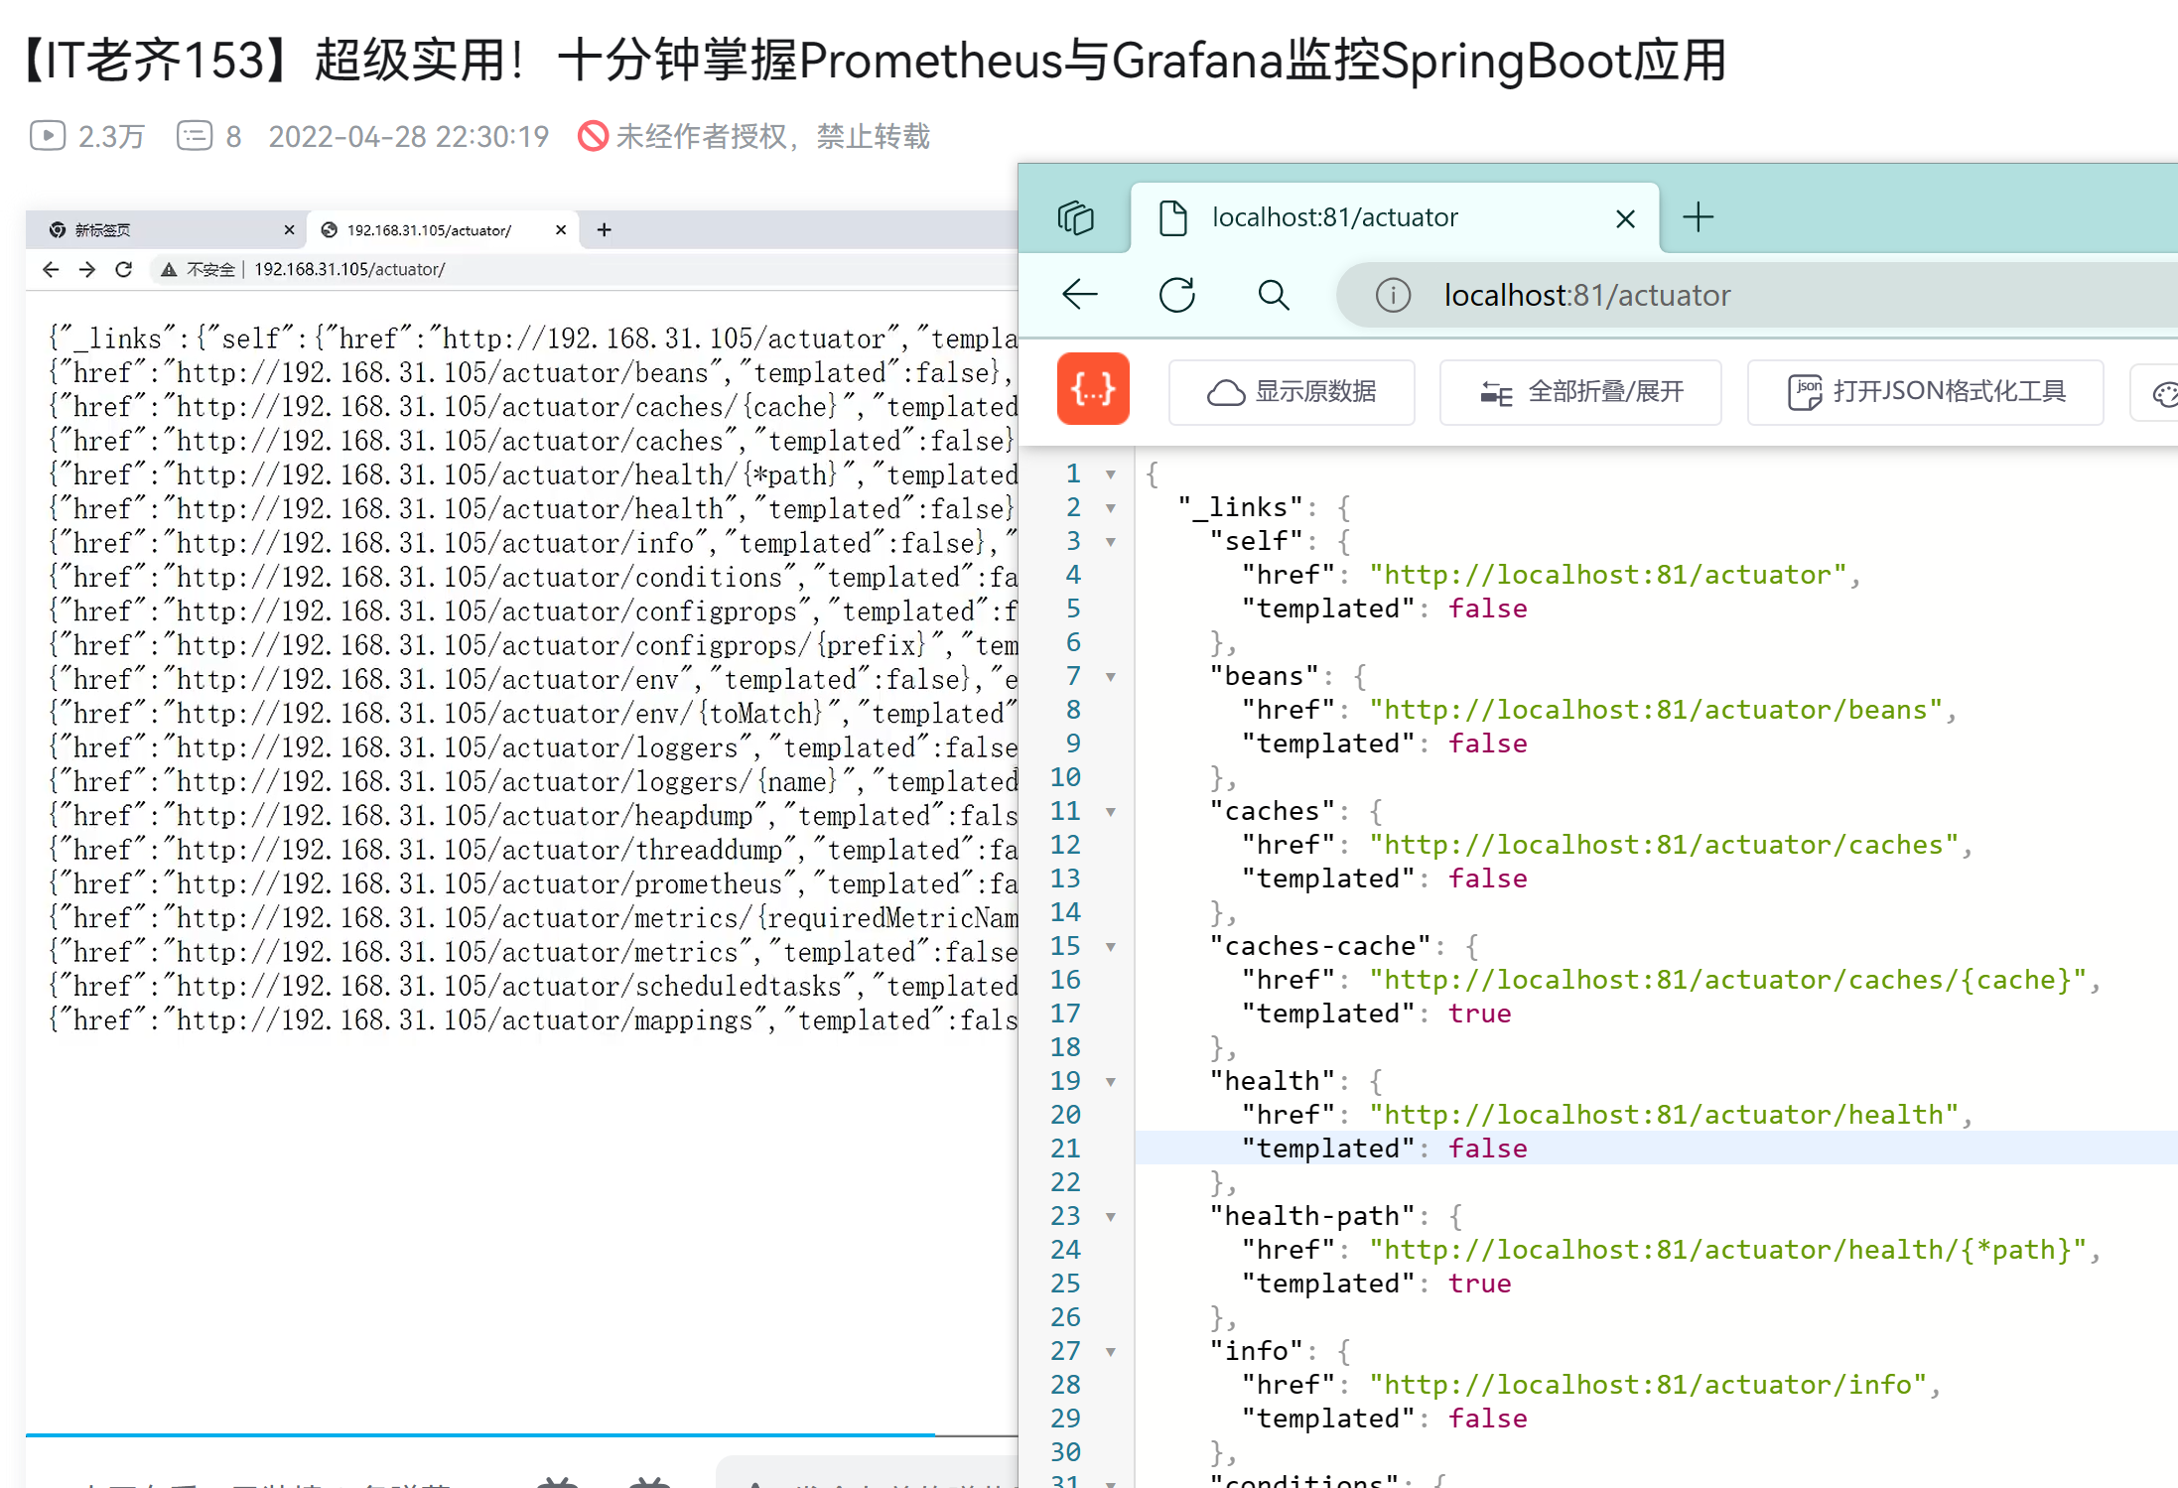Click the threaddump href line in video
2178x1488 pixels.
[533, 851]
